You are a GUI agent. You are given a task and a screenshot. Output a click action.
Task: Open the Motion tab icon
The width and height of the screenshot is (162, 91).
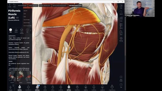click(16, 31)
